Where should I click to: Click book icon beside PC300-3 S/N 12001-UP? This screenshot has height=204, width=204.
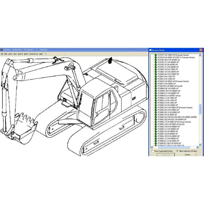point(155,79)
